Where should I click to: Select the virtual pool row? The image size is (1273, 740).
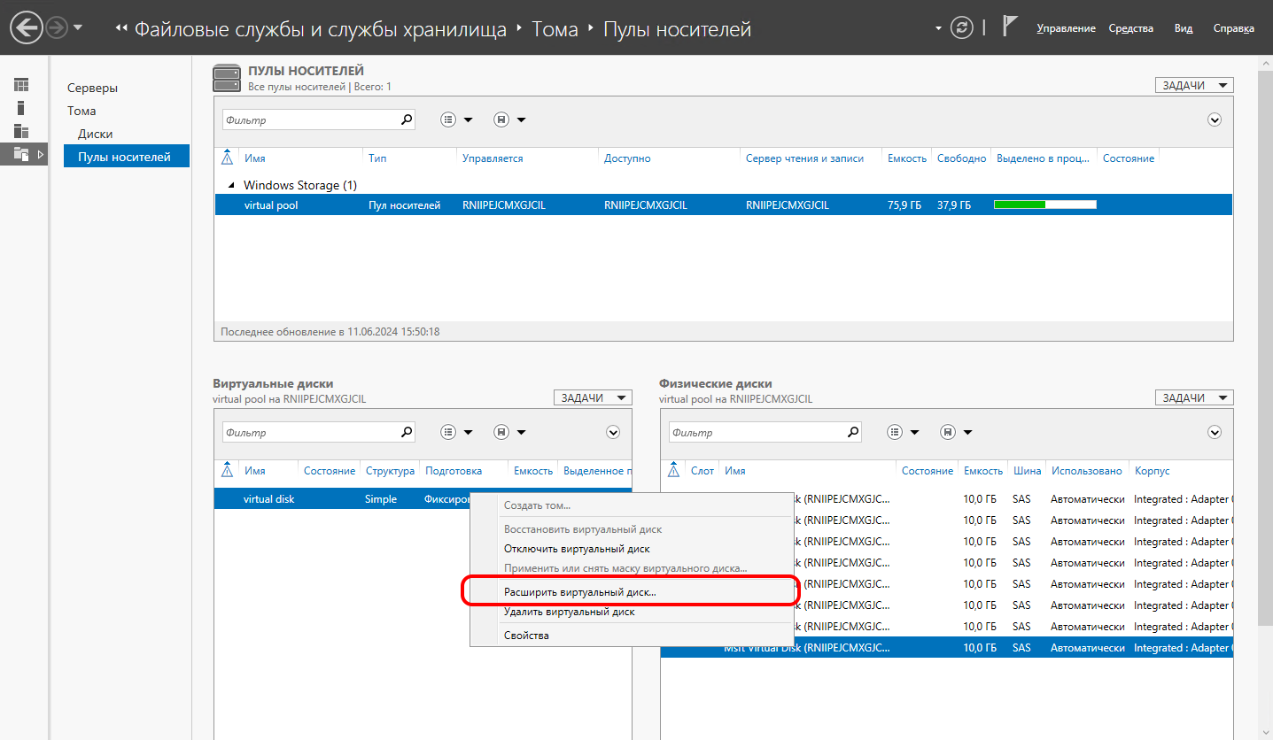[x=723, y=204]
